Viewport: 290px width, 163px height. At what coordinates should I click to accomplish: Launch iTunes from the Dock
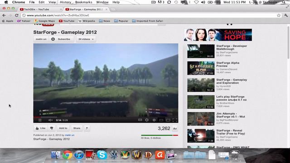click(79, 155)
